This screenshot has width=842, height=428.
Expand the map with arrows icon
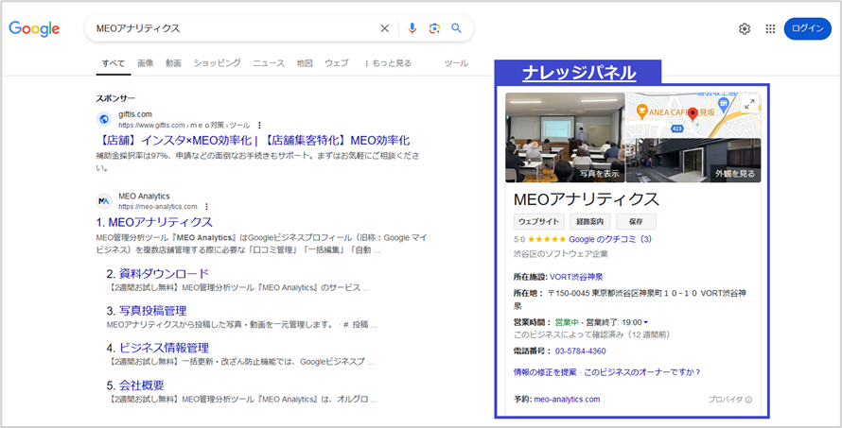point(749,105)
